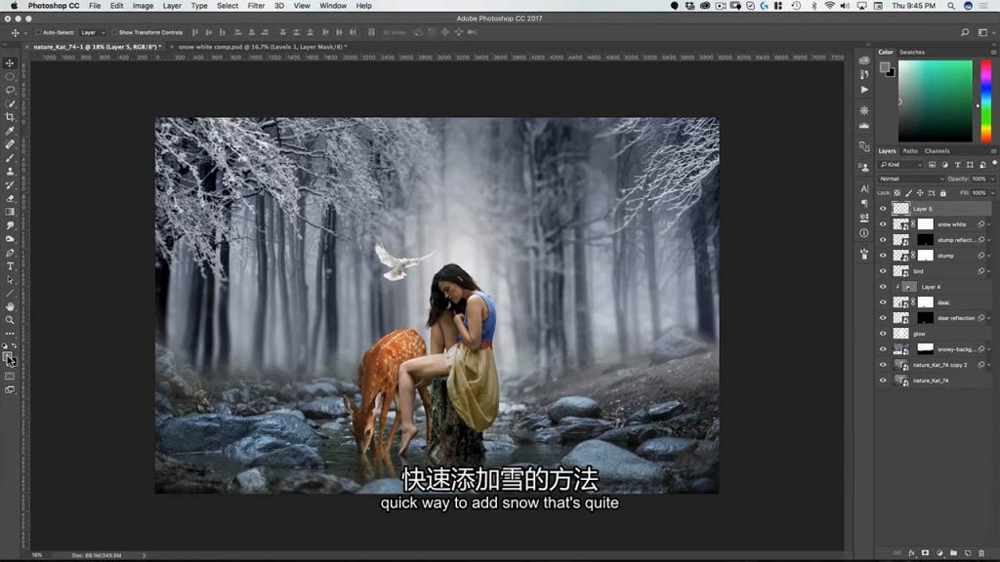Hide the stump layer
Image resolution: width=1000 pixels, height=562 pixels.
883,256
